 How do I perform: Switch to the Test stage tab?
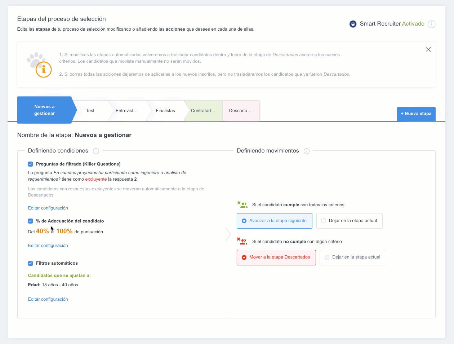point(90,111)
